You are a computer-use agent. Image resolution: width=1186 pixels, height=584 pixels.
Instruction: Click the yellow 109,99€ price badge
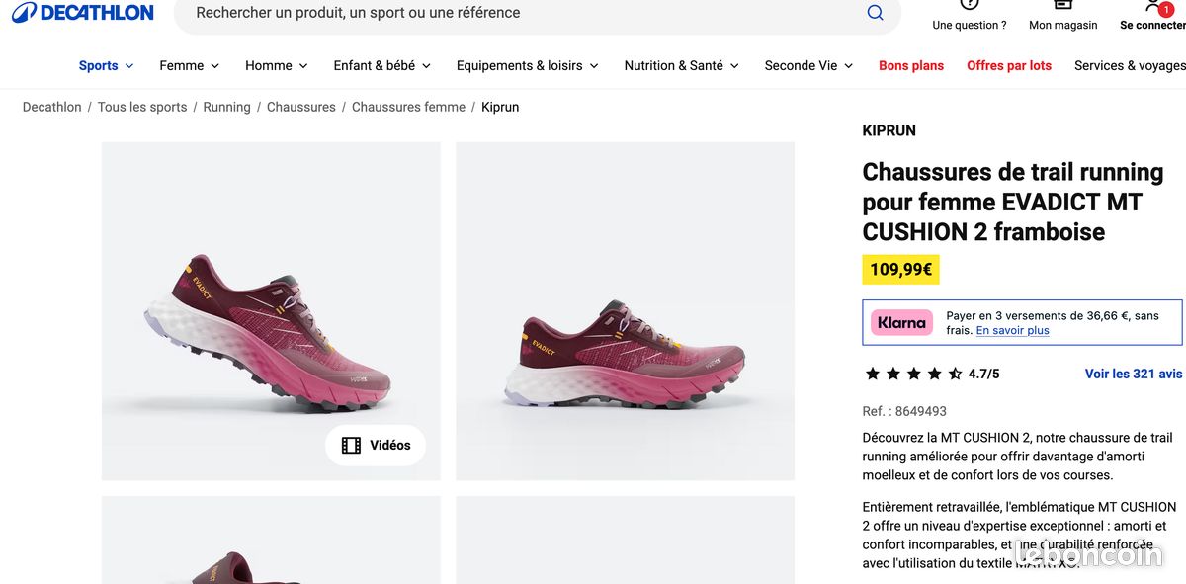coord(900,269)
